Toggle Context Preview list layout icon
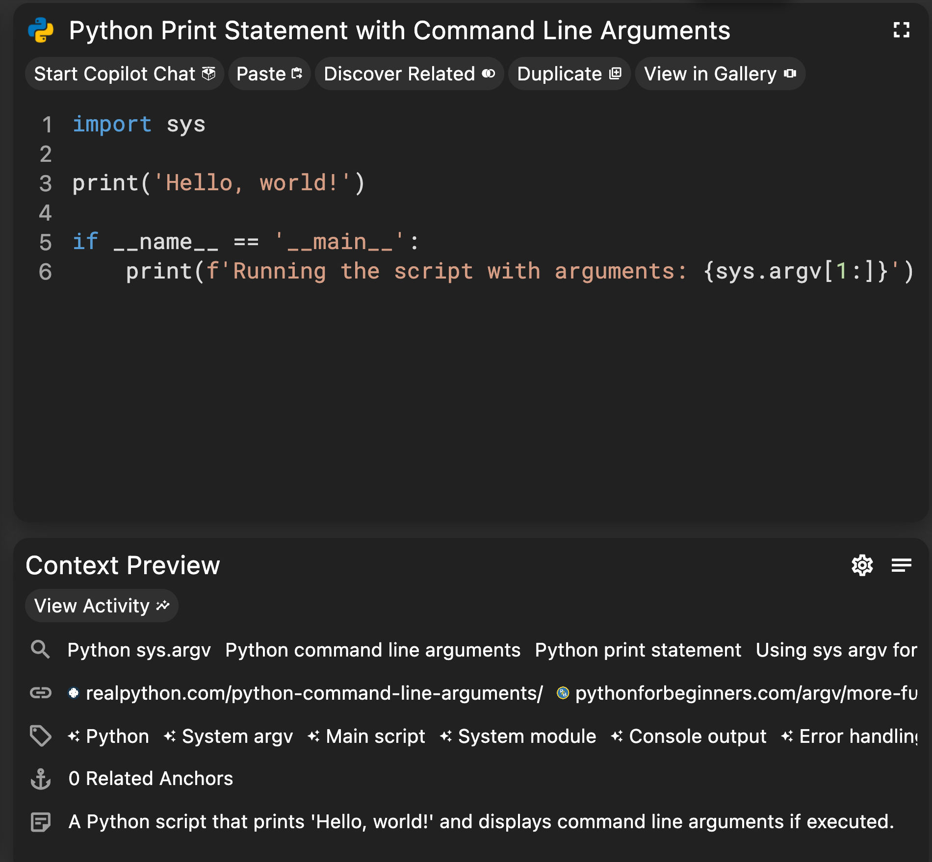This screenshot has width=932, height=862. (901, 565)
